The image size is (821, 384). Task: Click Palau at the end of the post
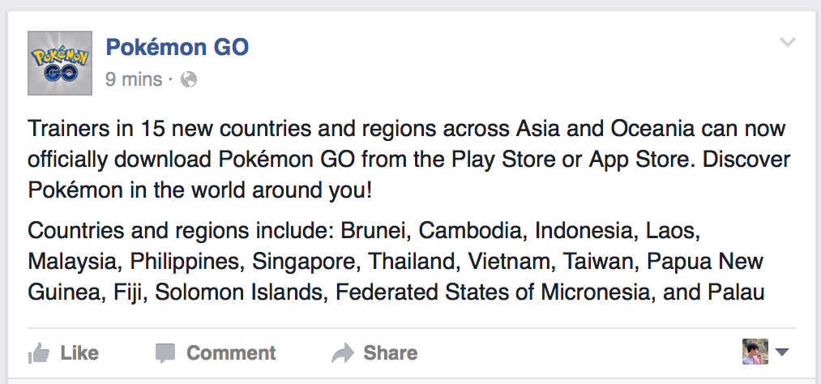coord(736,292)
